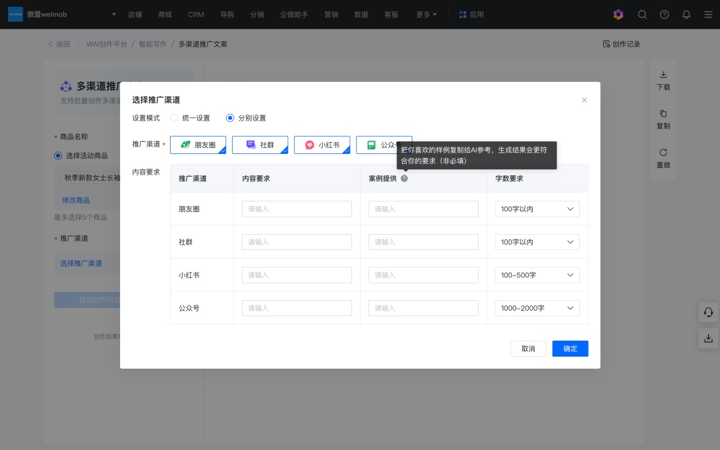Screen dimensions: 720x450
Task: Click the 取消 cancel button
Action: click(528, 349)
